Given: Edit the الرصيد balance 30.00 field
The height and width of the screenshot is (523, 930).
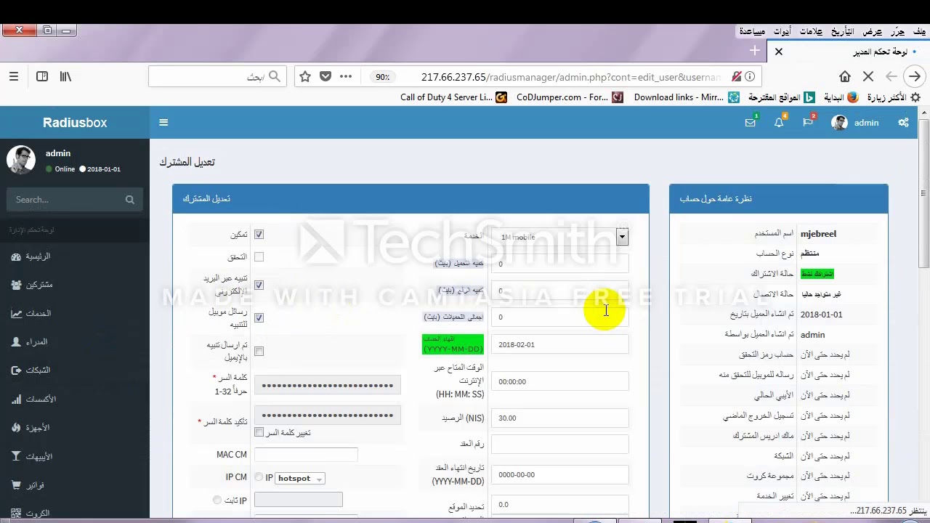Looking at the screenshot, I should pyautogui.click(x=559, y=418).
